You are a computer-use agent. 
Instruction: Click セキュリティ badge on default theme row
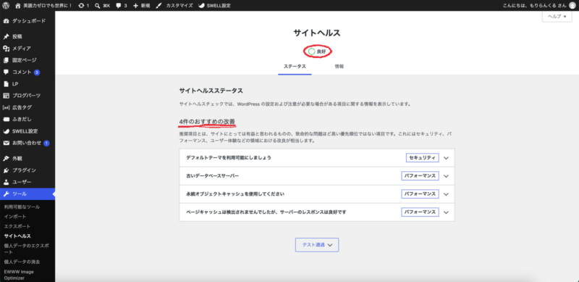click(x=423, y=158)
